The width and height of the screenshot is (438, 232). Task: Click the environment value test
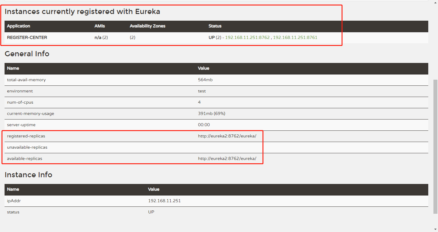tap(202, 91)
